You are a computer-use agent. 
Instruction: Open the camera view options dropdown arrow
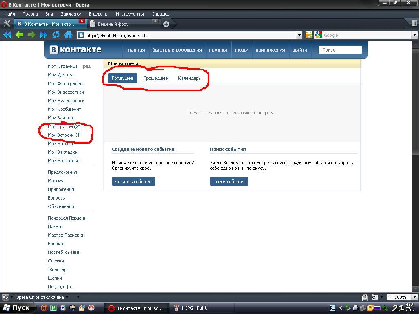coord(381,297)
